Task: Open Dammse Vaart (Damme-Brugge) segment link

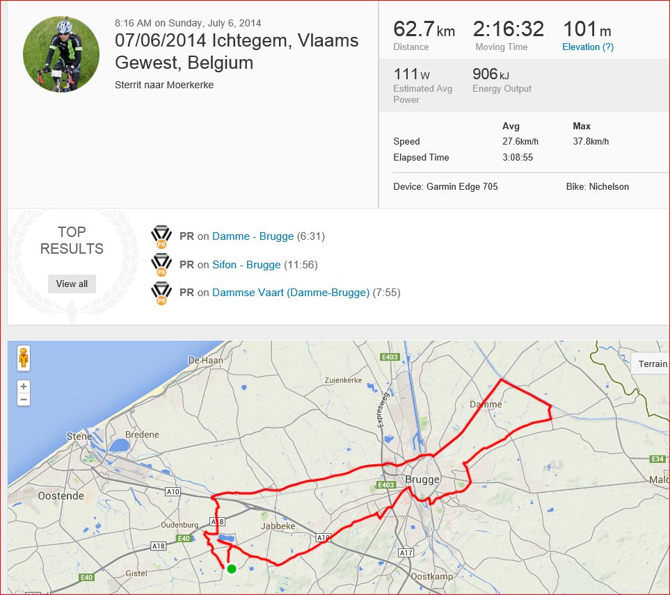Action: [291, 293]
